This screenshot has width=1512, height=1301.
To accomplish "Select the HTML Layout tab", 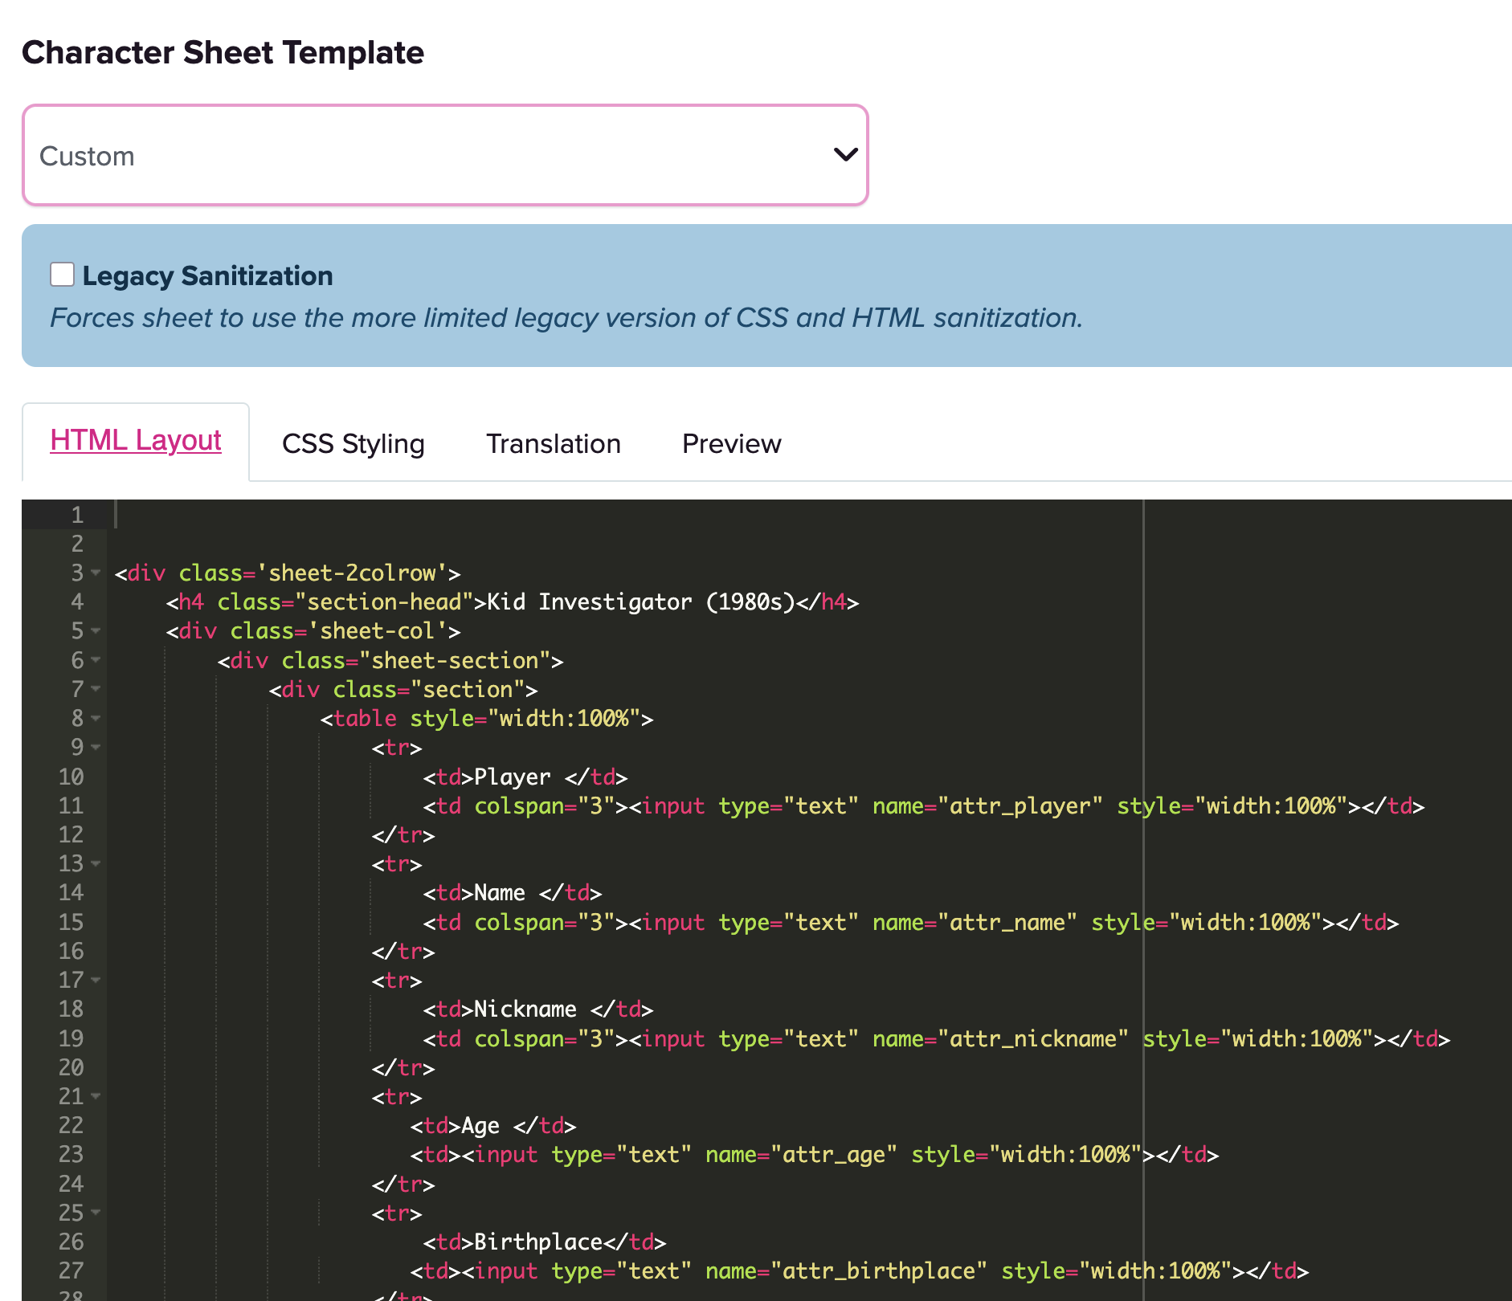I will pos(136,441).
